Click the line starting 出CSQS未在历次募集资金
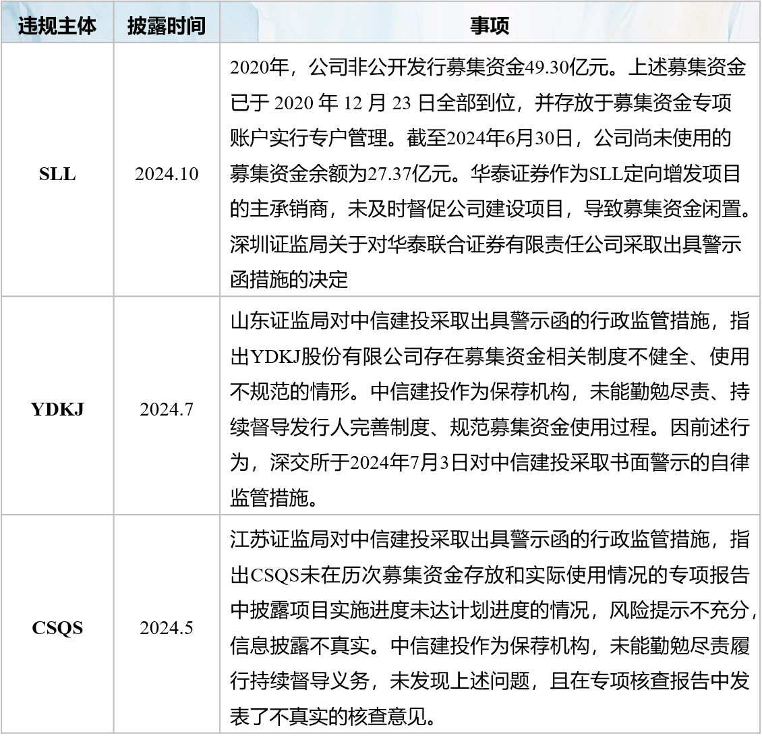Screen dimensions: 762x740 coord(490,575)
